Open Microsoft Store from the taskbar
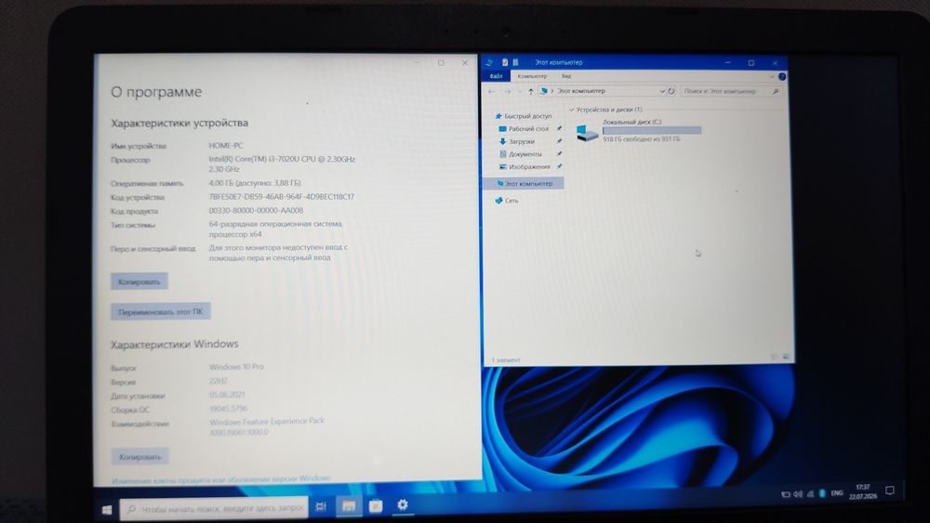This screenshot has height=523, width=930. tap(376, 506)
